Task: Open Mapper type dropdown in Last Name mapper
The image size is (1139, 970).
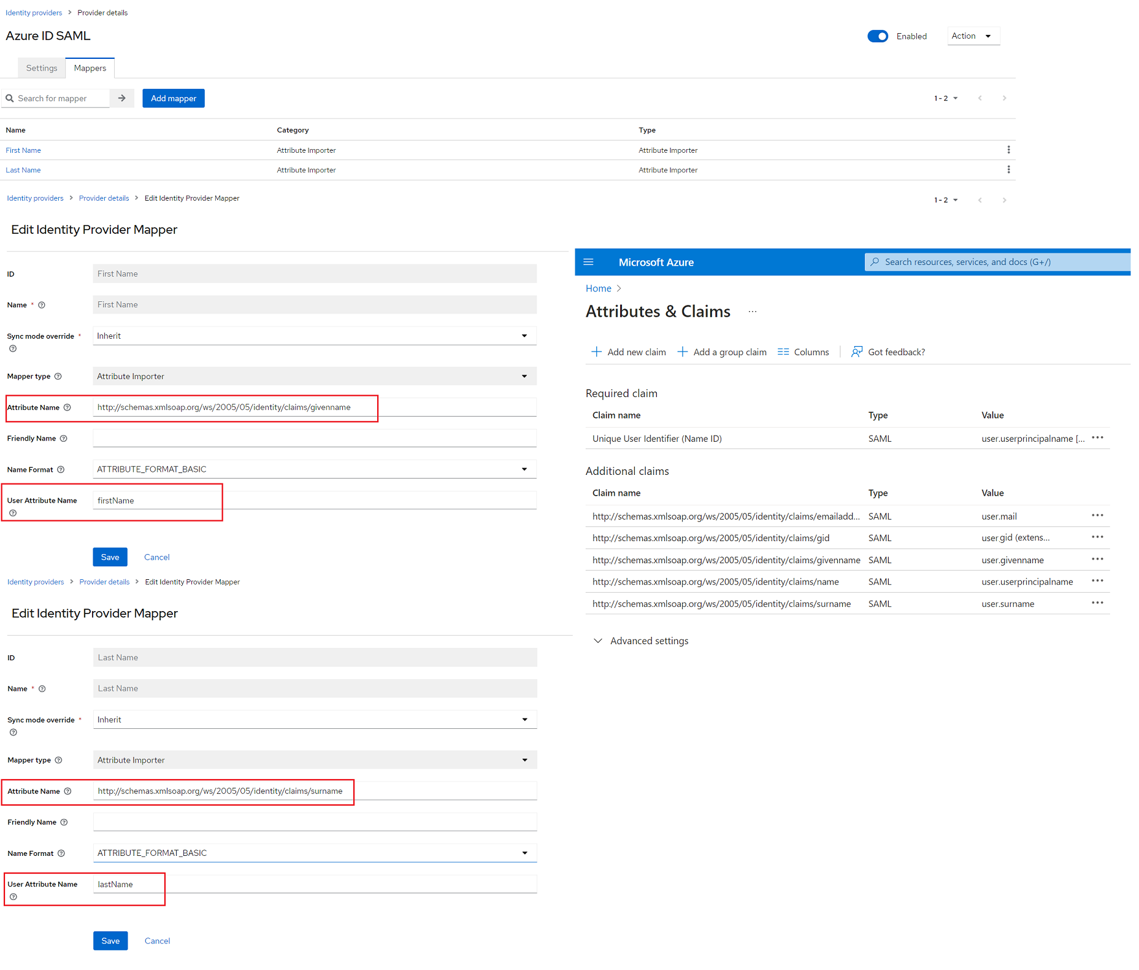Action: [315, 760]
